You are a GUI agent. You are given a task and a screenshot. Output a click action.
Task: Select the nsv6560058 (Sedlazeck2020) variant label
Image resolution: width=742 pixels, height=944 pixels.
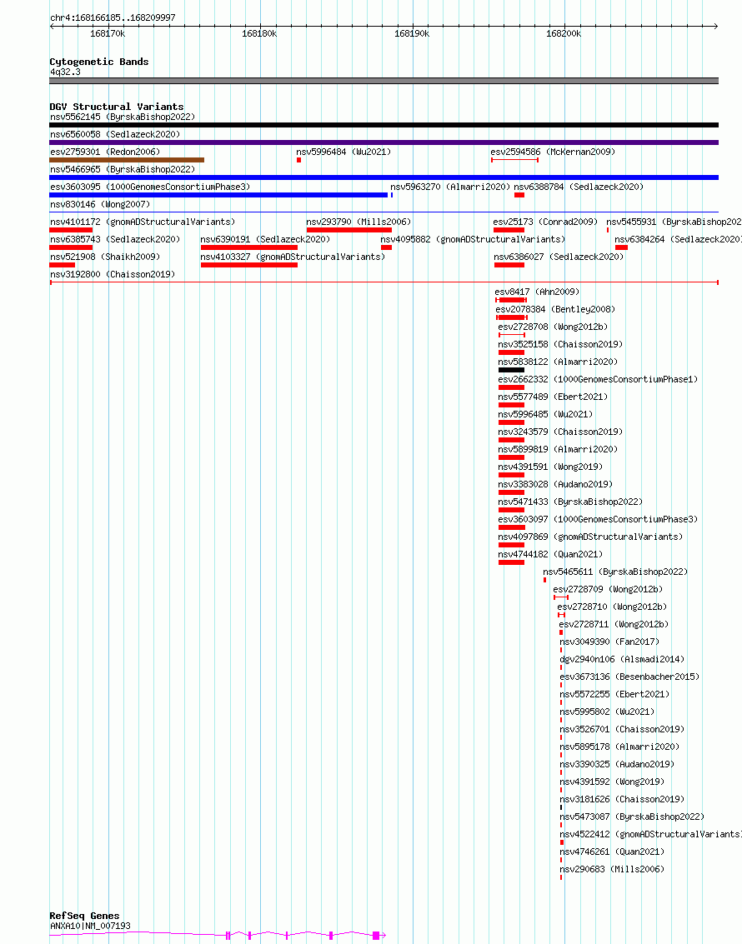tap(115, 134)
